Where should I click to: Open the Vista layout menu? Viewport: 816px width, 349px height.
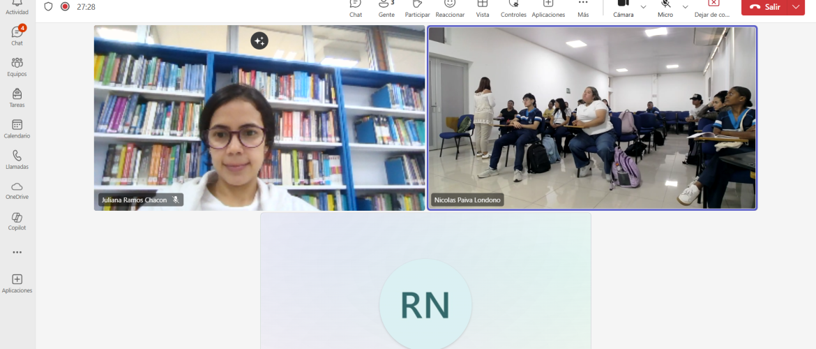[483, 7]
